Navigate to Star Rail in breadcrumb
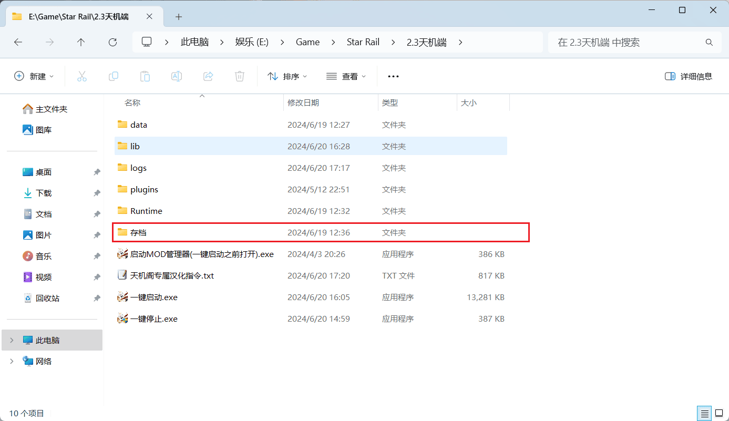 pyautogui.click(x=363, y=43)
